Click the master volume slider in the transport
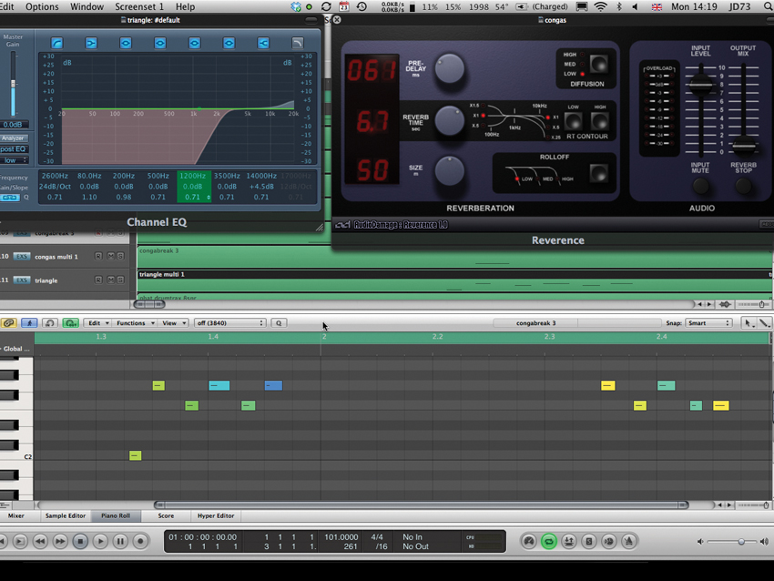Screen dimensions: 774x581 click(731, 542)
